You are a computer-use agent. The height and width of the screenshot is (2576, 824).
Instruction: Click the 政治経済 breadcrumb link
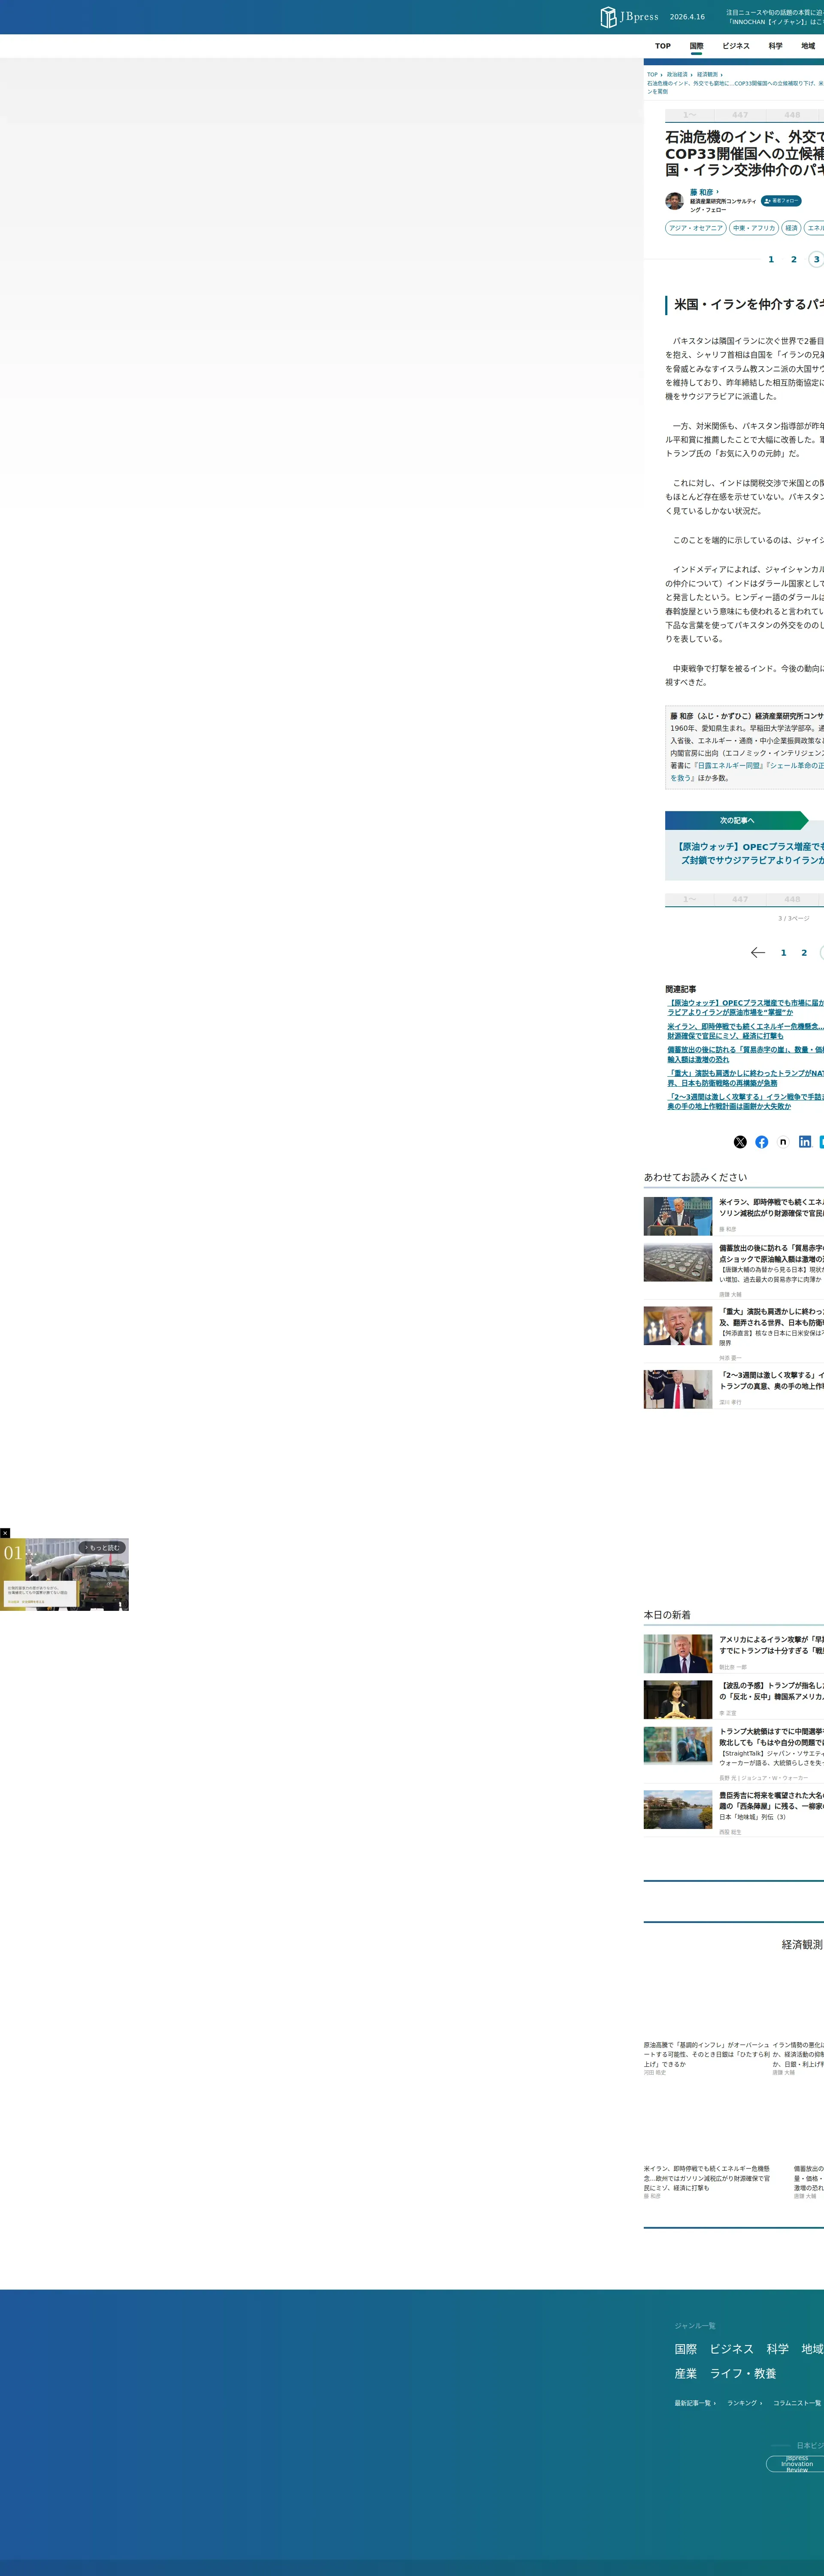tap(677, 75)
